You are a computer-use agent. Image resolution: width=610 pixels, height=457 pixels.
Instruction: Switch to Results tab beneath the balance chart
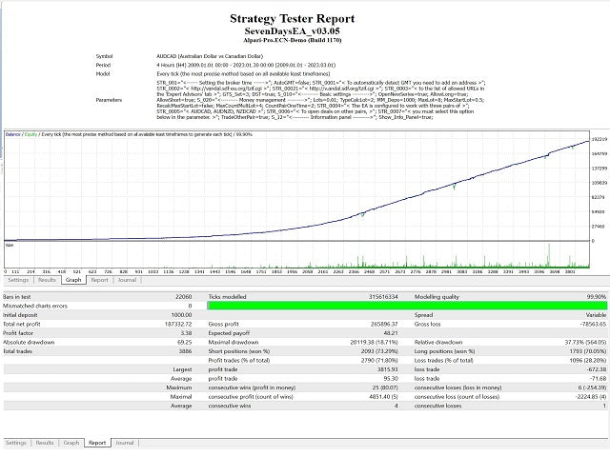pos(47,280)
